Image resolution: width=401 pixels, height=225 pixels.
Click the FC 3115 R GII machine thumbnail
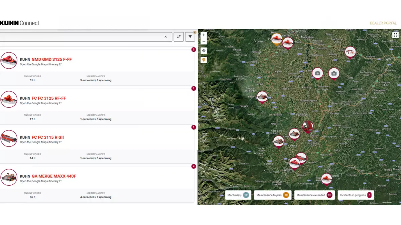click(9, 138)
